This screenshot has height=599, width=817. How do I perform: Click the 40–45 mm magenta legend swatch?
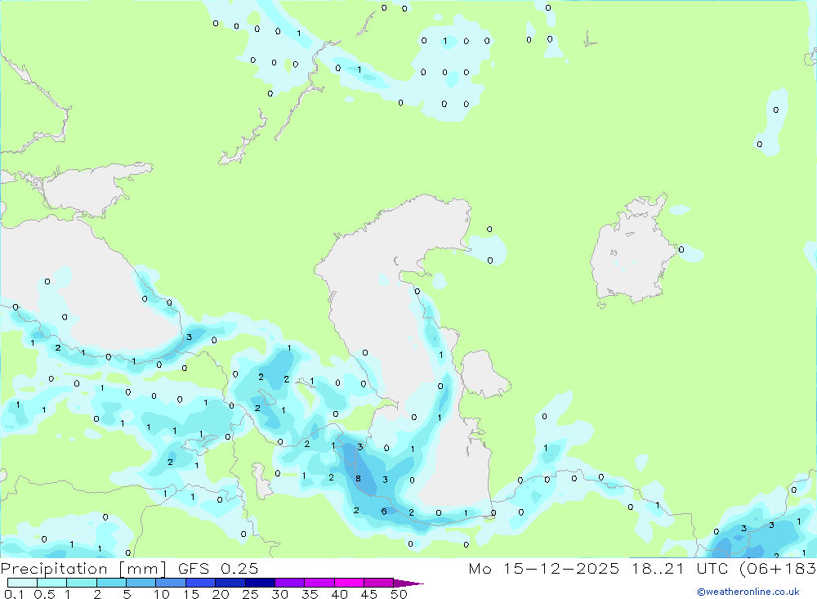point(349,583)
